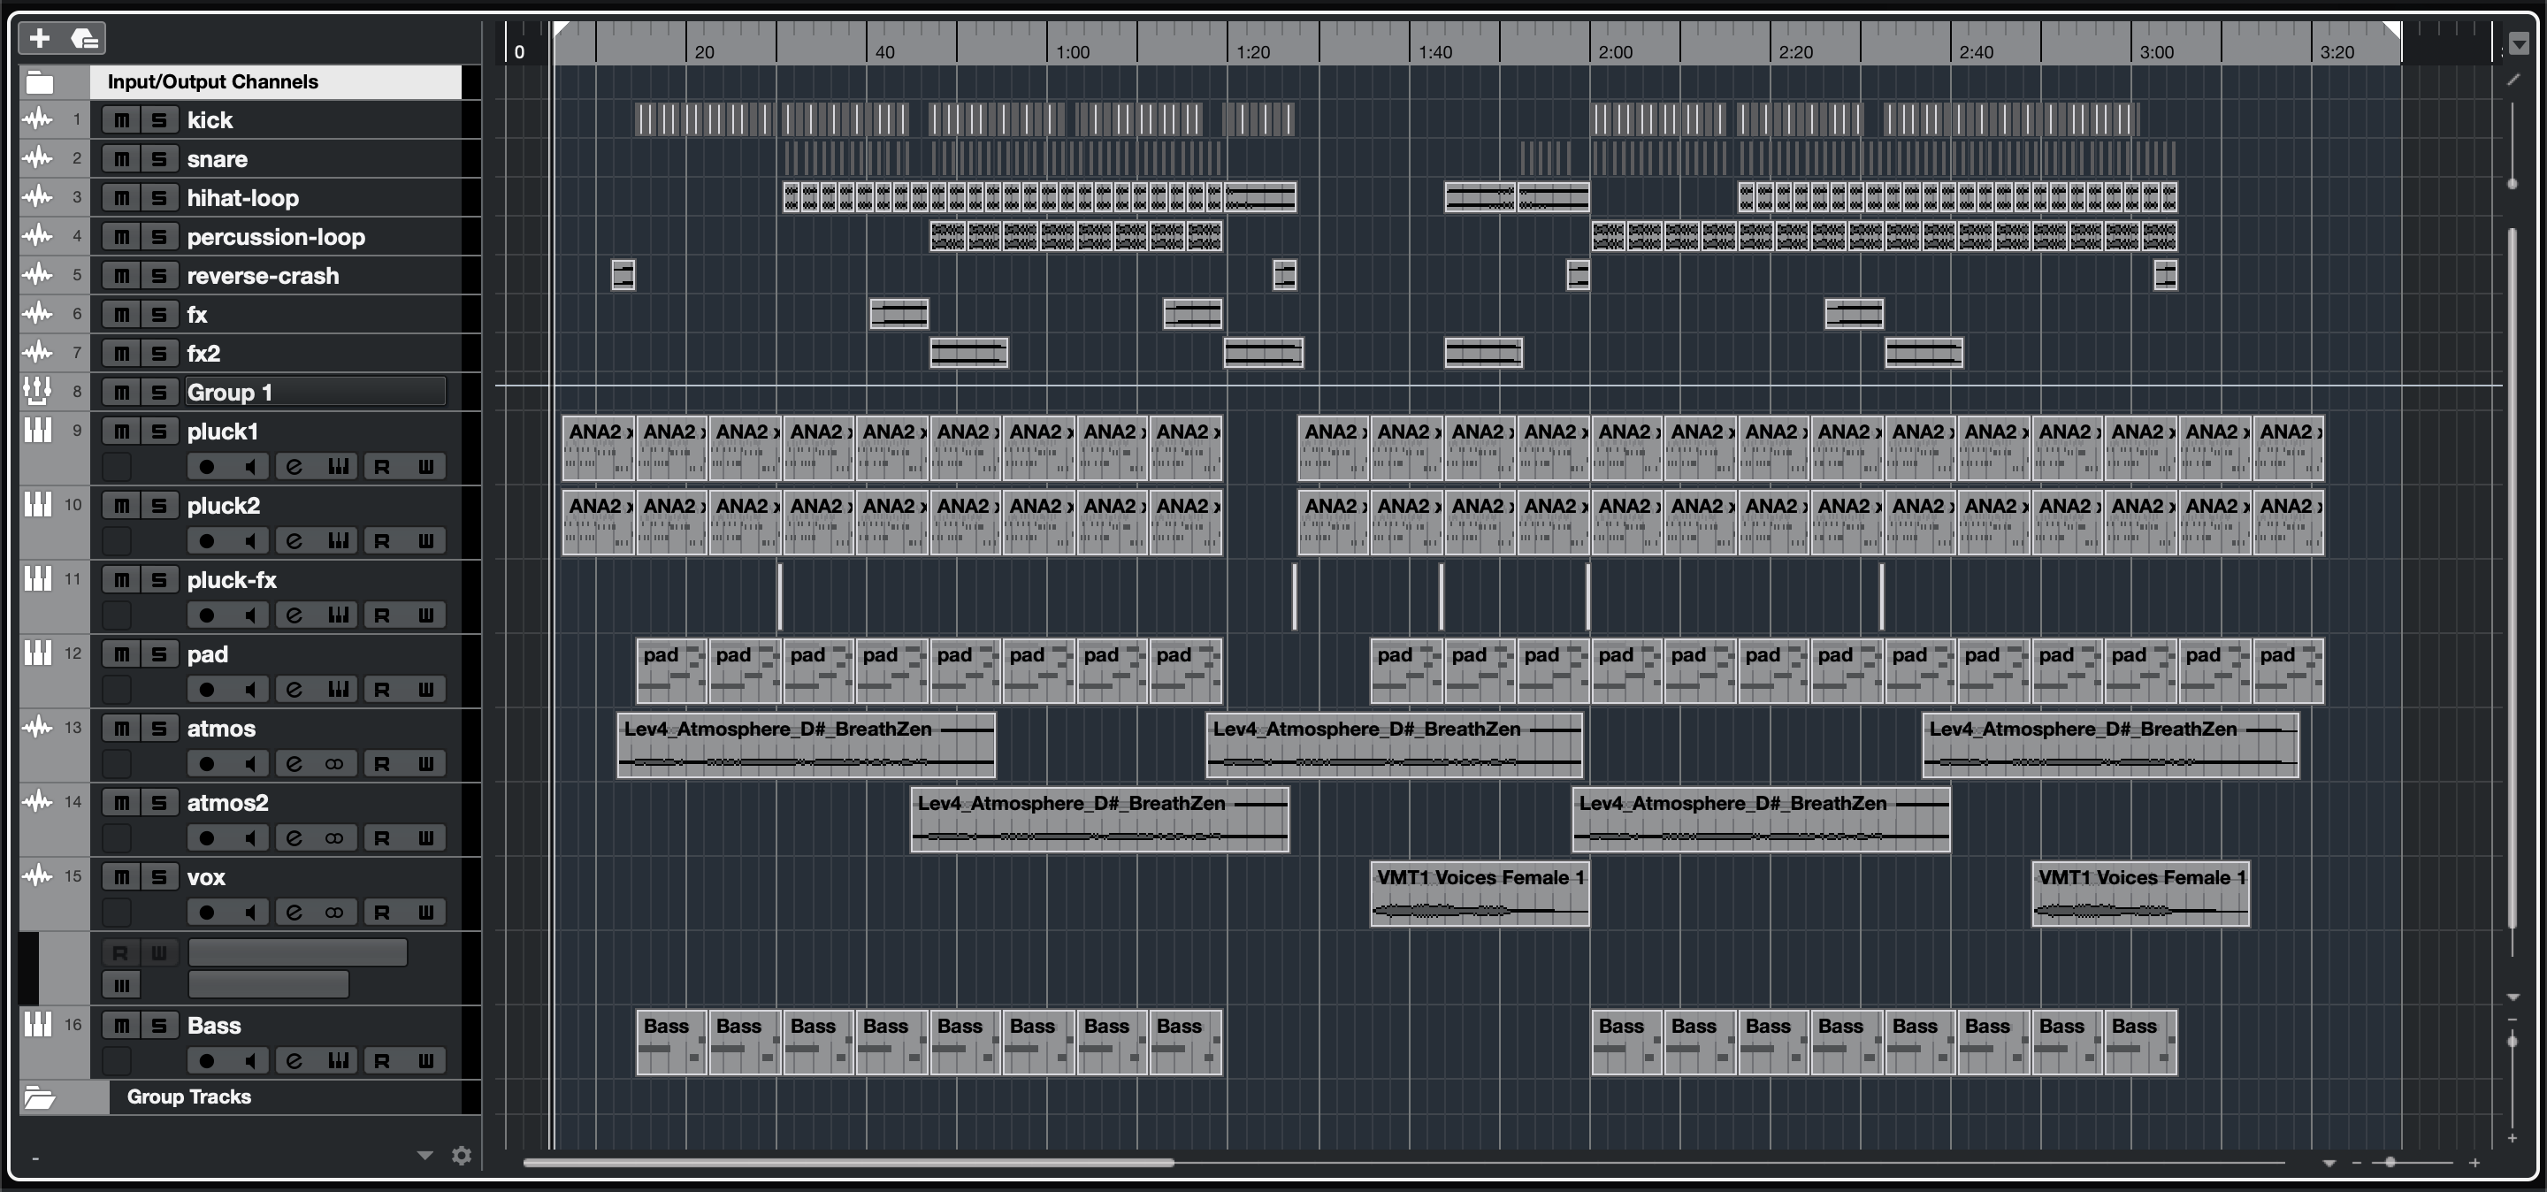Image resolution: width=2547 pixels, height=1192 pixels.
Task: Open the ruler format dropdown at top right
Action: pyautogui.click(x=2519, y=43)
